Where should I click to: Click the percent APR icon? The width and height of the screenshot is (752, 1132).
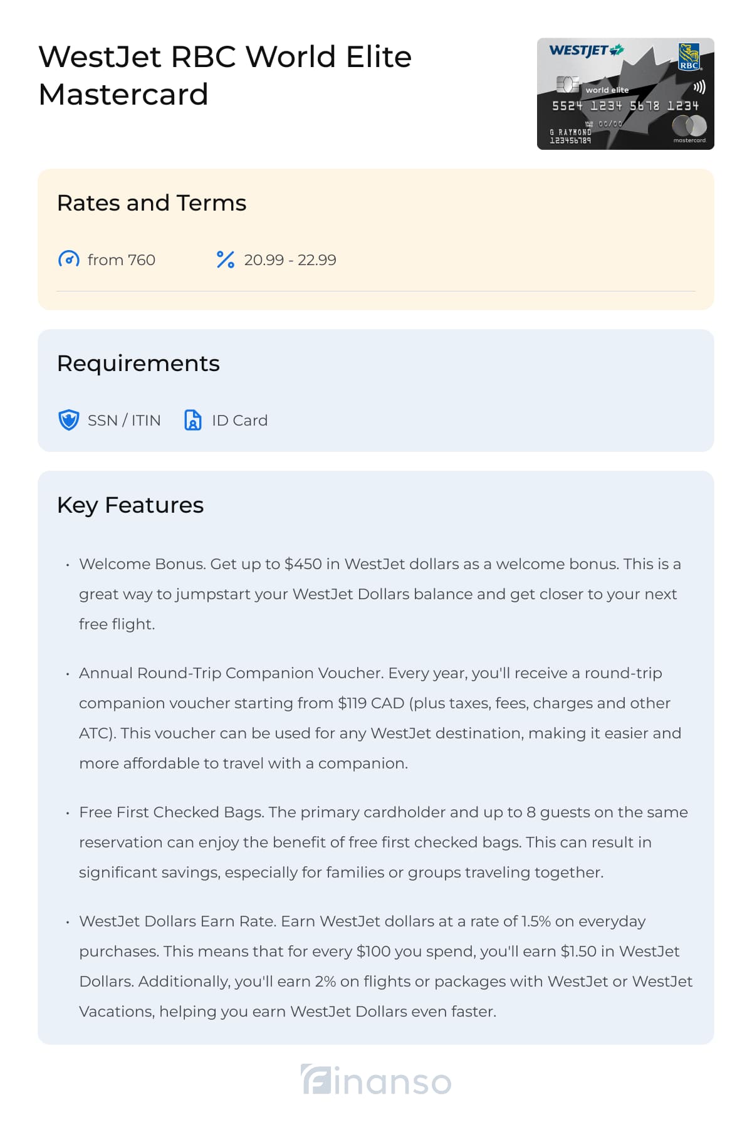(x=225, y=259)
